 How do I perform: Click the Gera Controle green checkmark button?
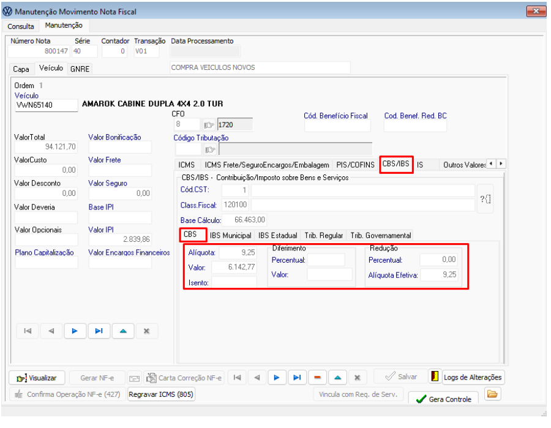tap(443, 399)
